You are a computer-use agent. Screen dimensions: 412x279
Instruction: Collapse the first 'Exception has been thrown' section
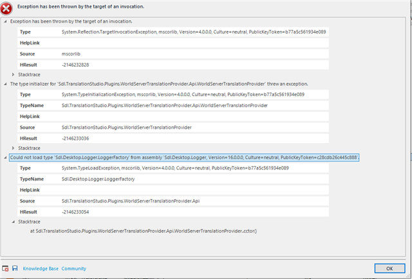pyautogui.click(x=5, y=21)
